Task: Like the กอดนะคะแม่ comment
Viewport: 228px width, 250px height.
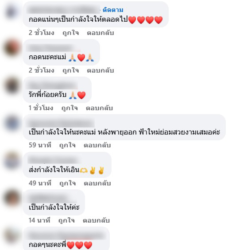Action: coord(70,70)
